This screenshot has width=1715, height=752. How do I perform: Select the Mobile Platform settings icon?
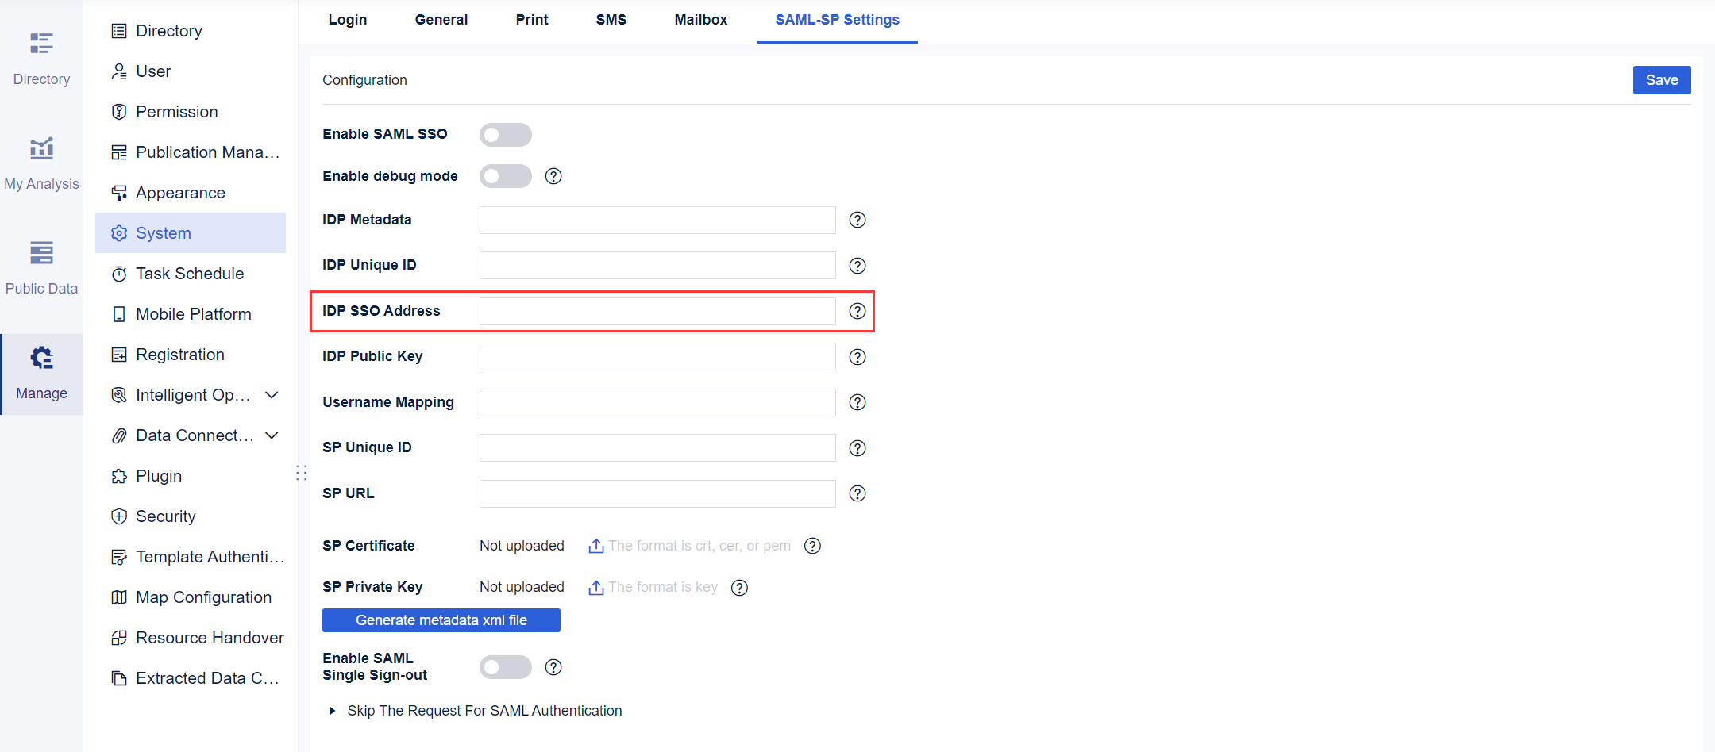coord(119,313)
